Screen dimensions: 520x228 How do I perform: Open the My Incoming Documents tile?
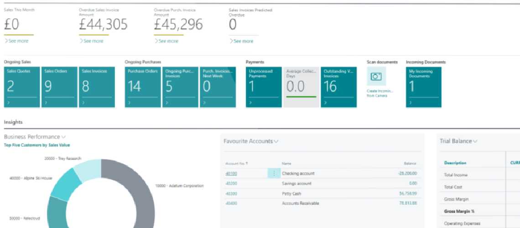click(424, 87)
